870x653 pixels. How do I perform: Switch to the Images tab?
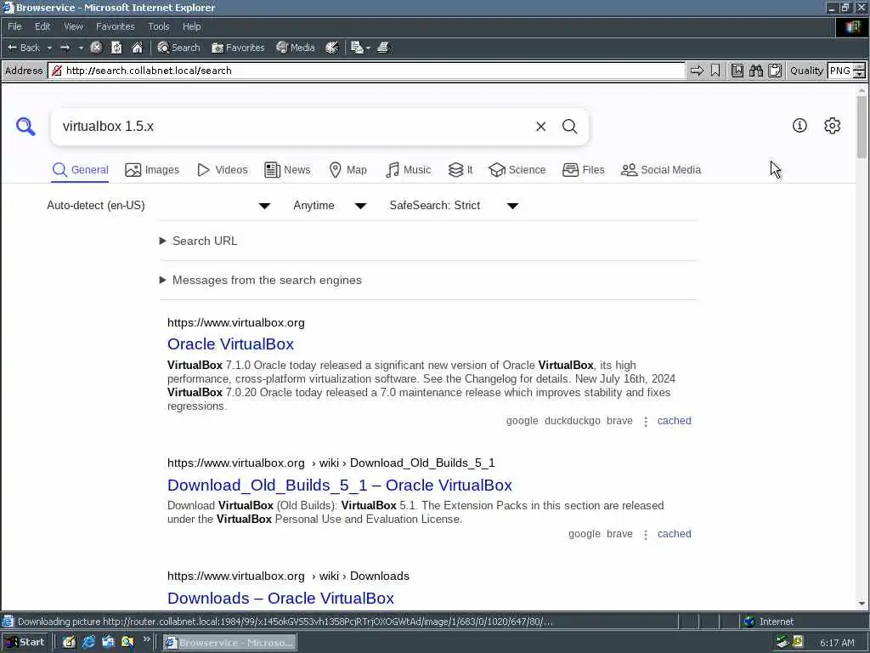point(152,170)
